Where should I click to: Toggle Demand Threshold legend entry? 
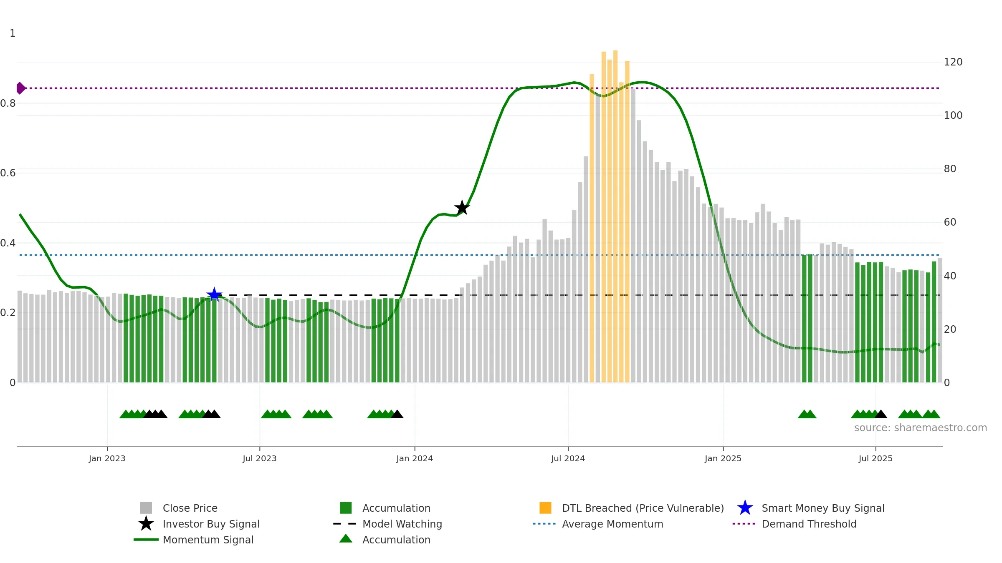coord(795,524)
